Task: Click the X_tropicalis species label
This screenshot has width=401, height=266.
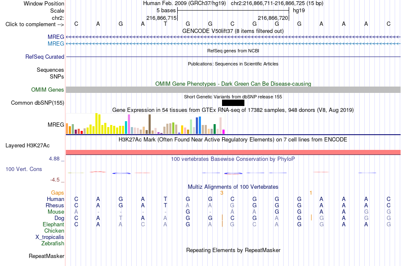Action: point(50,237)
